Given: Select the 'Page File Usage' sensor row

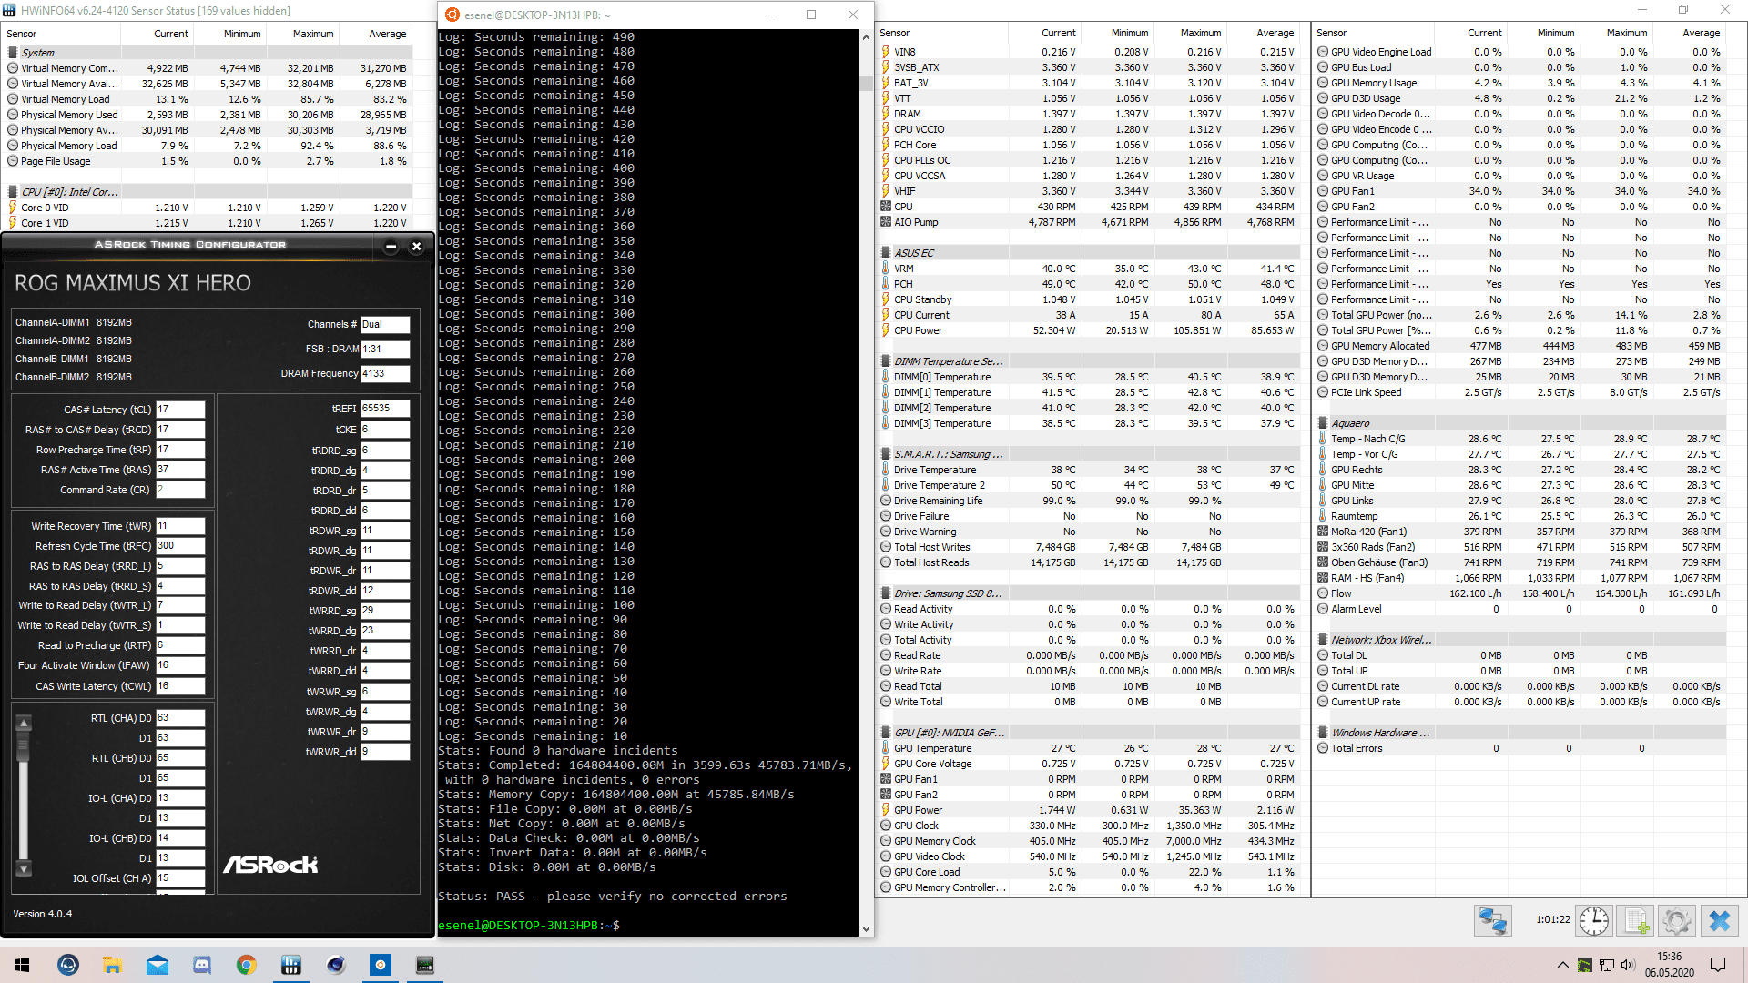Looking at the screenshot, I should click(x=207, y=161).
